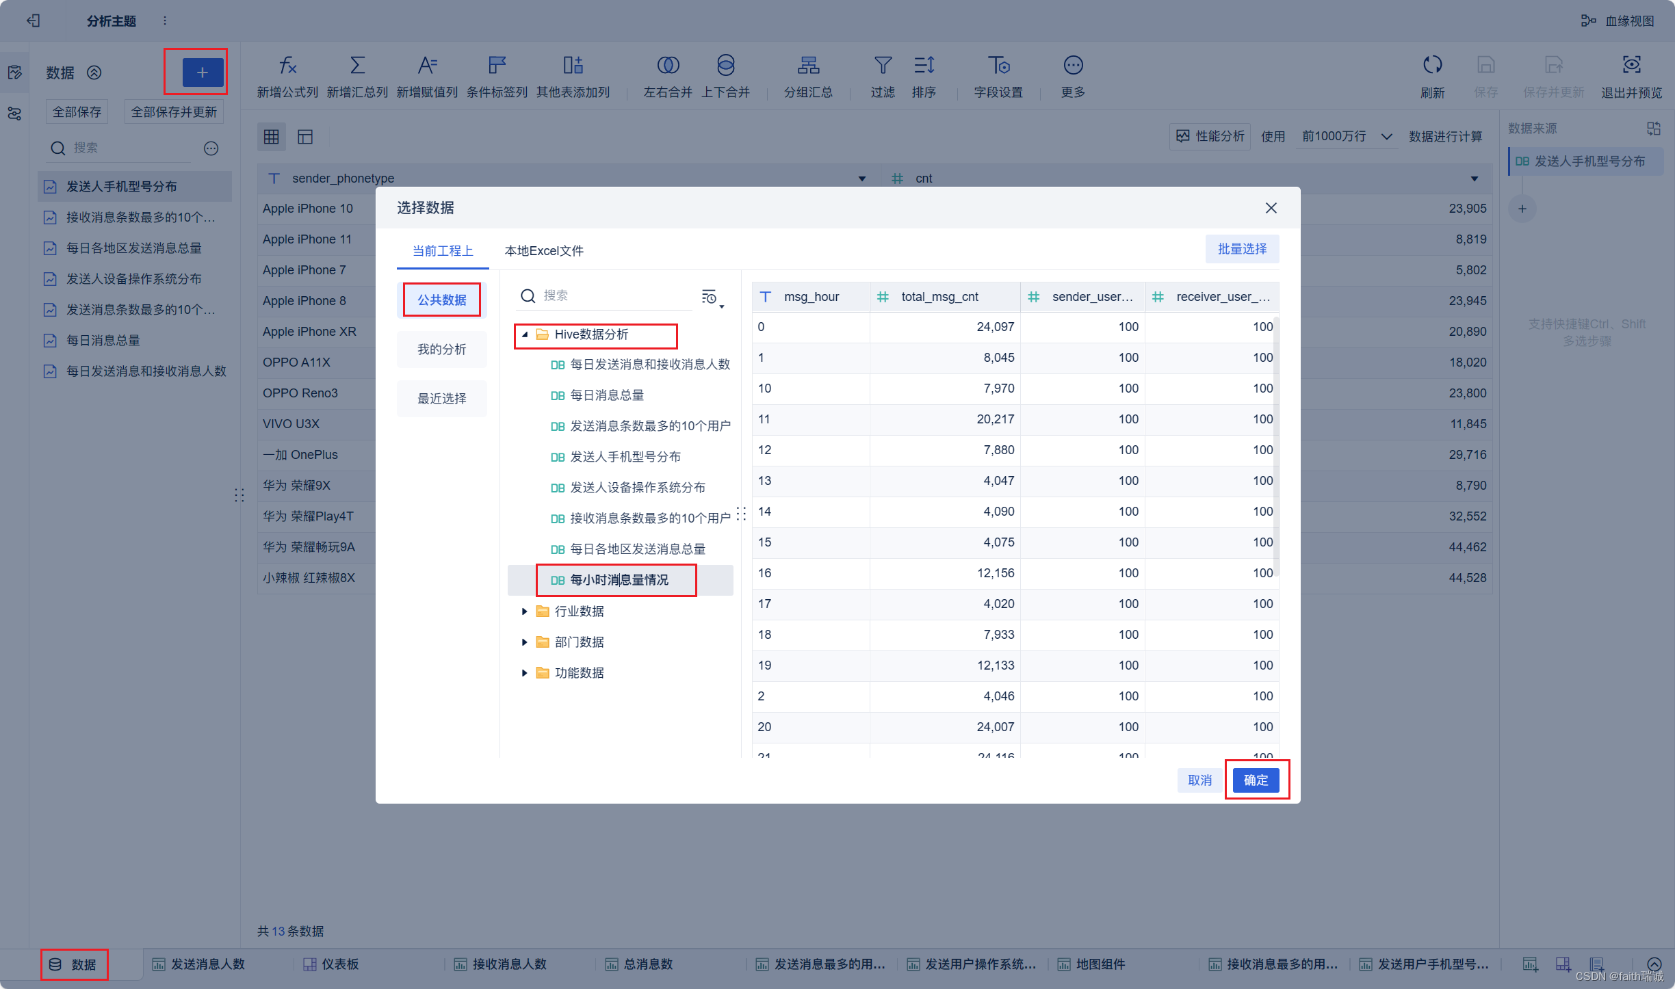
Task: Open 字段设置 field settings
Action: [998, 66]
